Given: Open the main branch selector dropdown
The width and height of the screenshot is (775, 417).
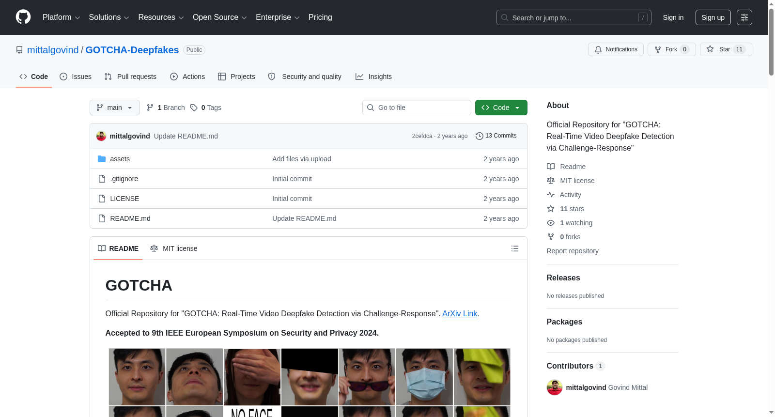Looking at the screenshot, I should 115,108.
